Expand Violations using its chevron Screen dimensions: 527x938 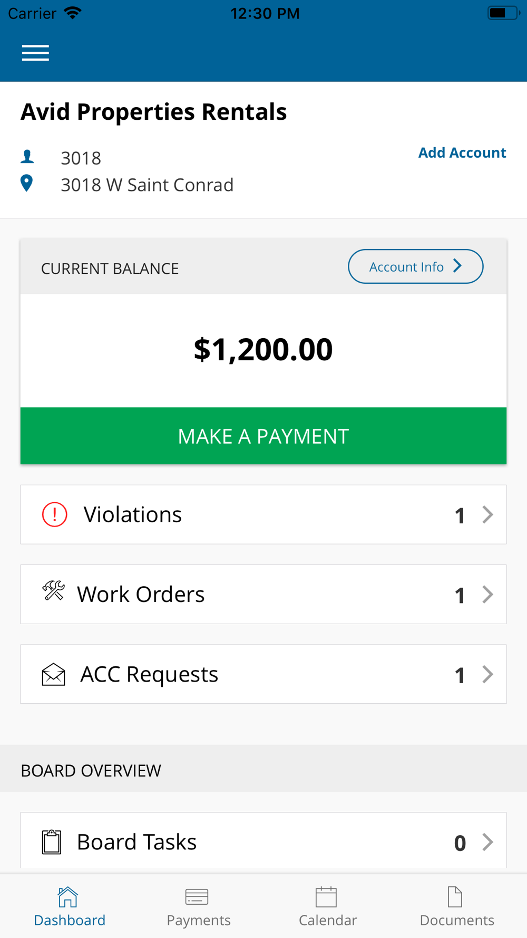click(488, 514)
